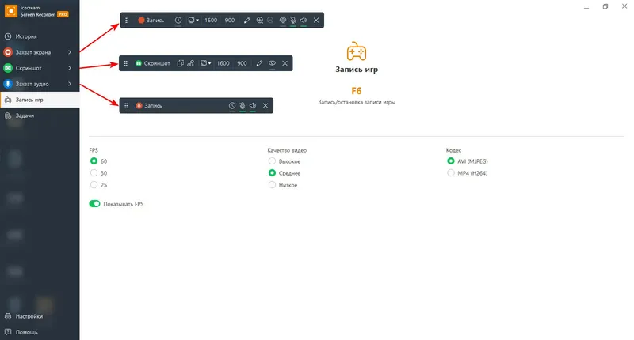
Task: Select the pencil tool on the Скриншот toolbar
Action: [x=260, y=63]
